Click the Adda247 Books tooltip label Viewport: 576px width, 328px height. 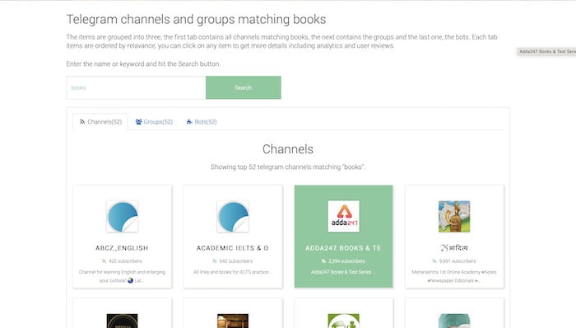tap(546, 51)
